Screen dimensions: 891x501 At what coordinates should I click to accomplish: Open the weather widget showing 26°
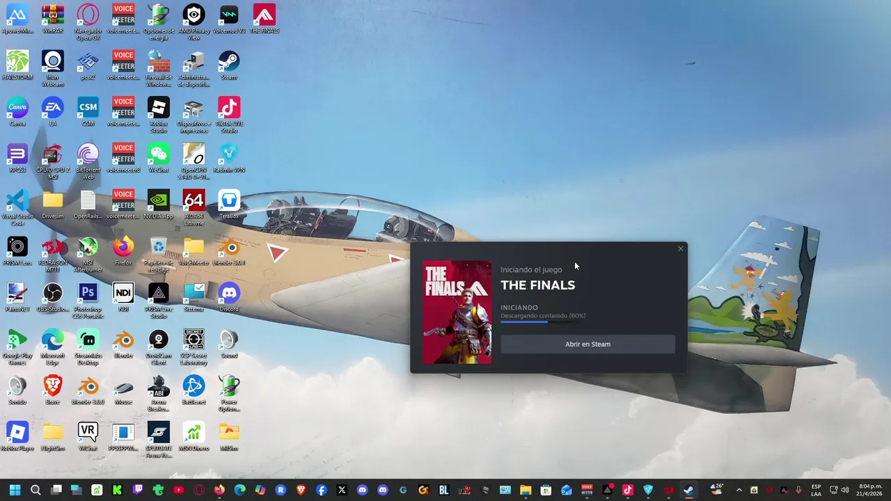[716, 490]
